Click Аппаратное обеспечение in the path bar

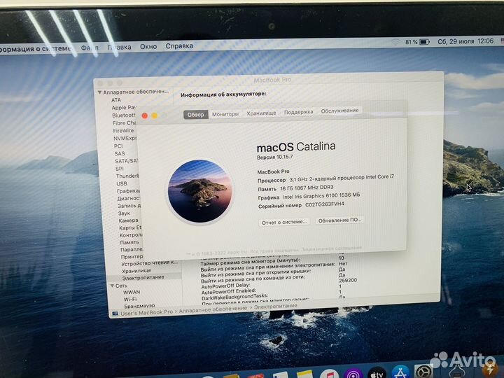[213, 309]
